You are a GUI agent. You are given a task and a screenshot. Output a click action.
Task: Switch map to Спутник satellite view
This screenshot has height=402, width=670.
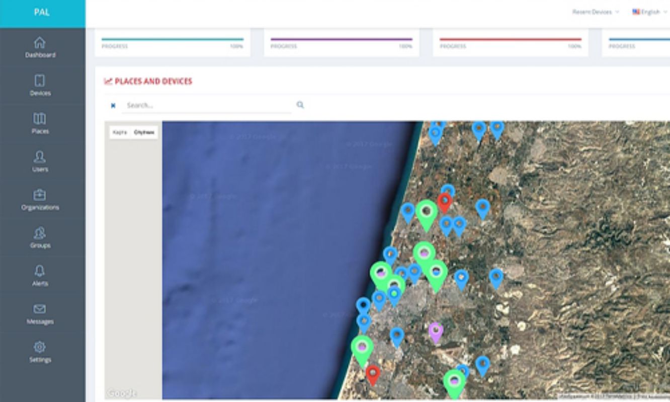(x=144, y=132)
